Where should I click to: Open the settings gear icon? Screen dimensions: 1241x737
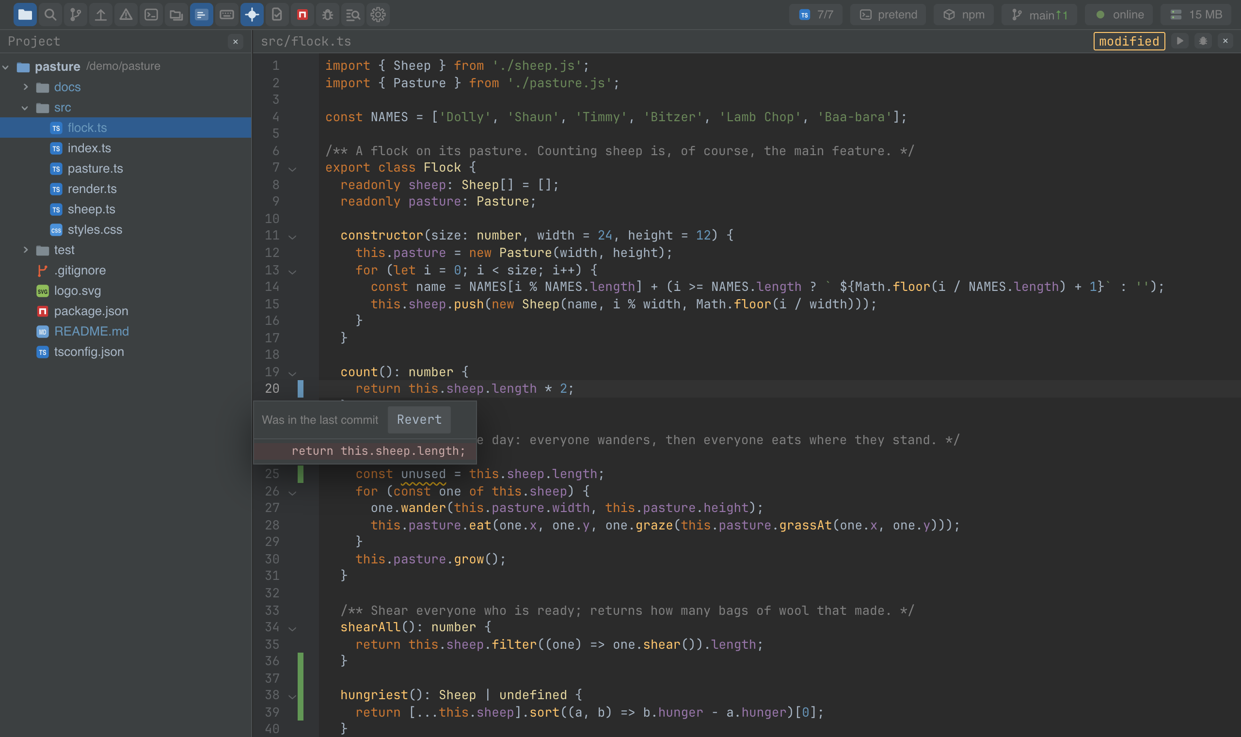pyautogui.click(x=378, y=15)
